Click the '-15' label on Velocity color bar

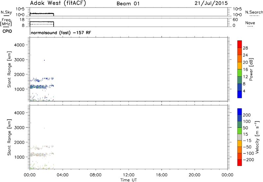pos(247,141)
